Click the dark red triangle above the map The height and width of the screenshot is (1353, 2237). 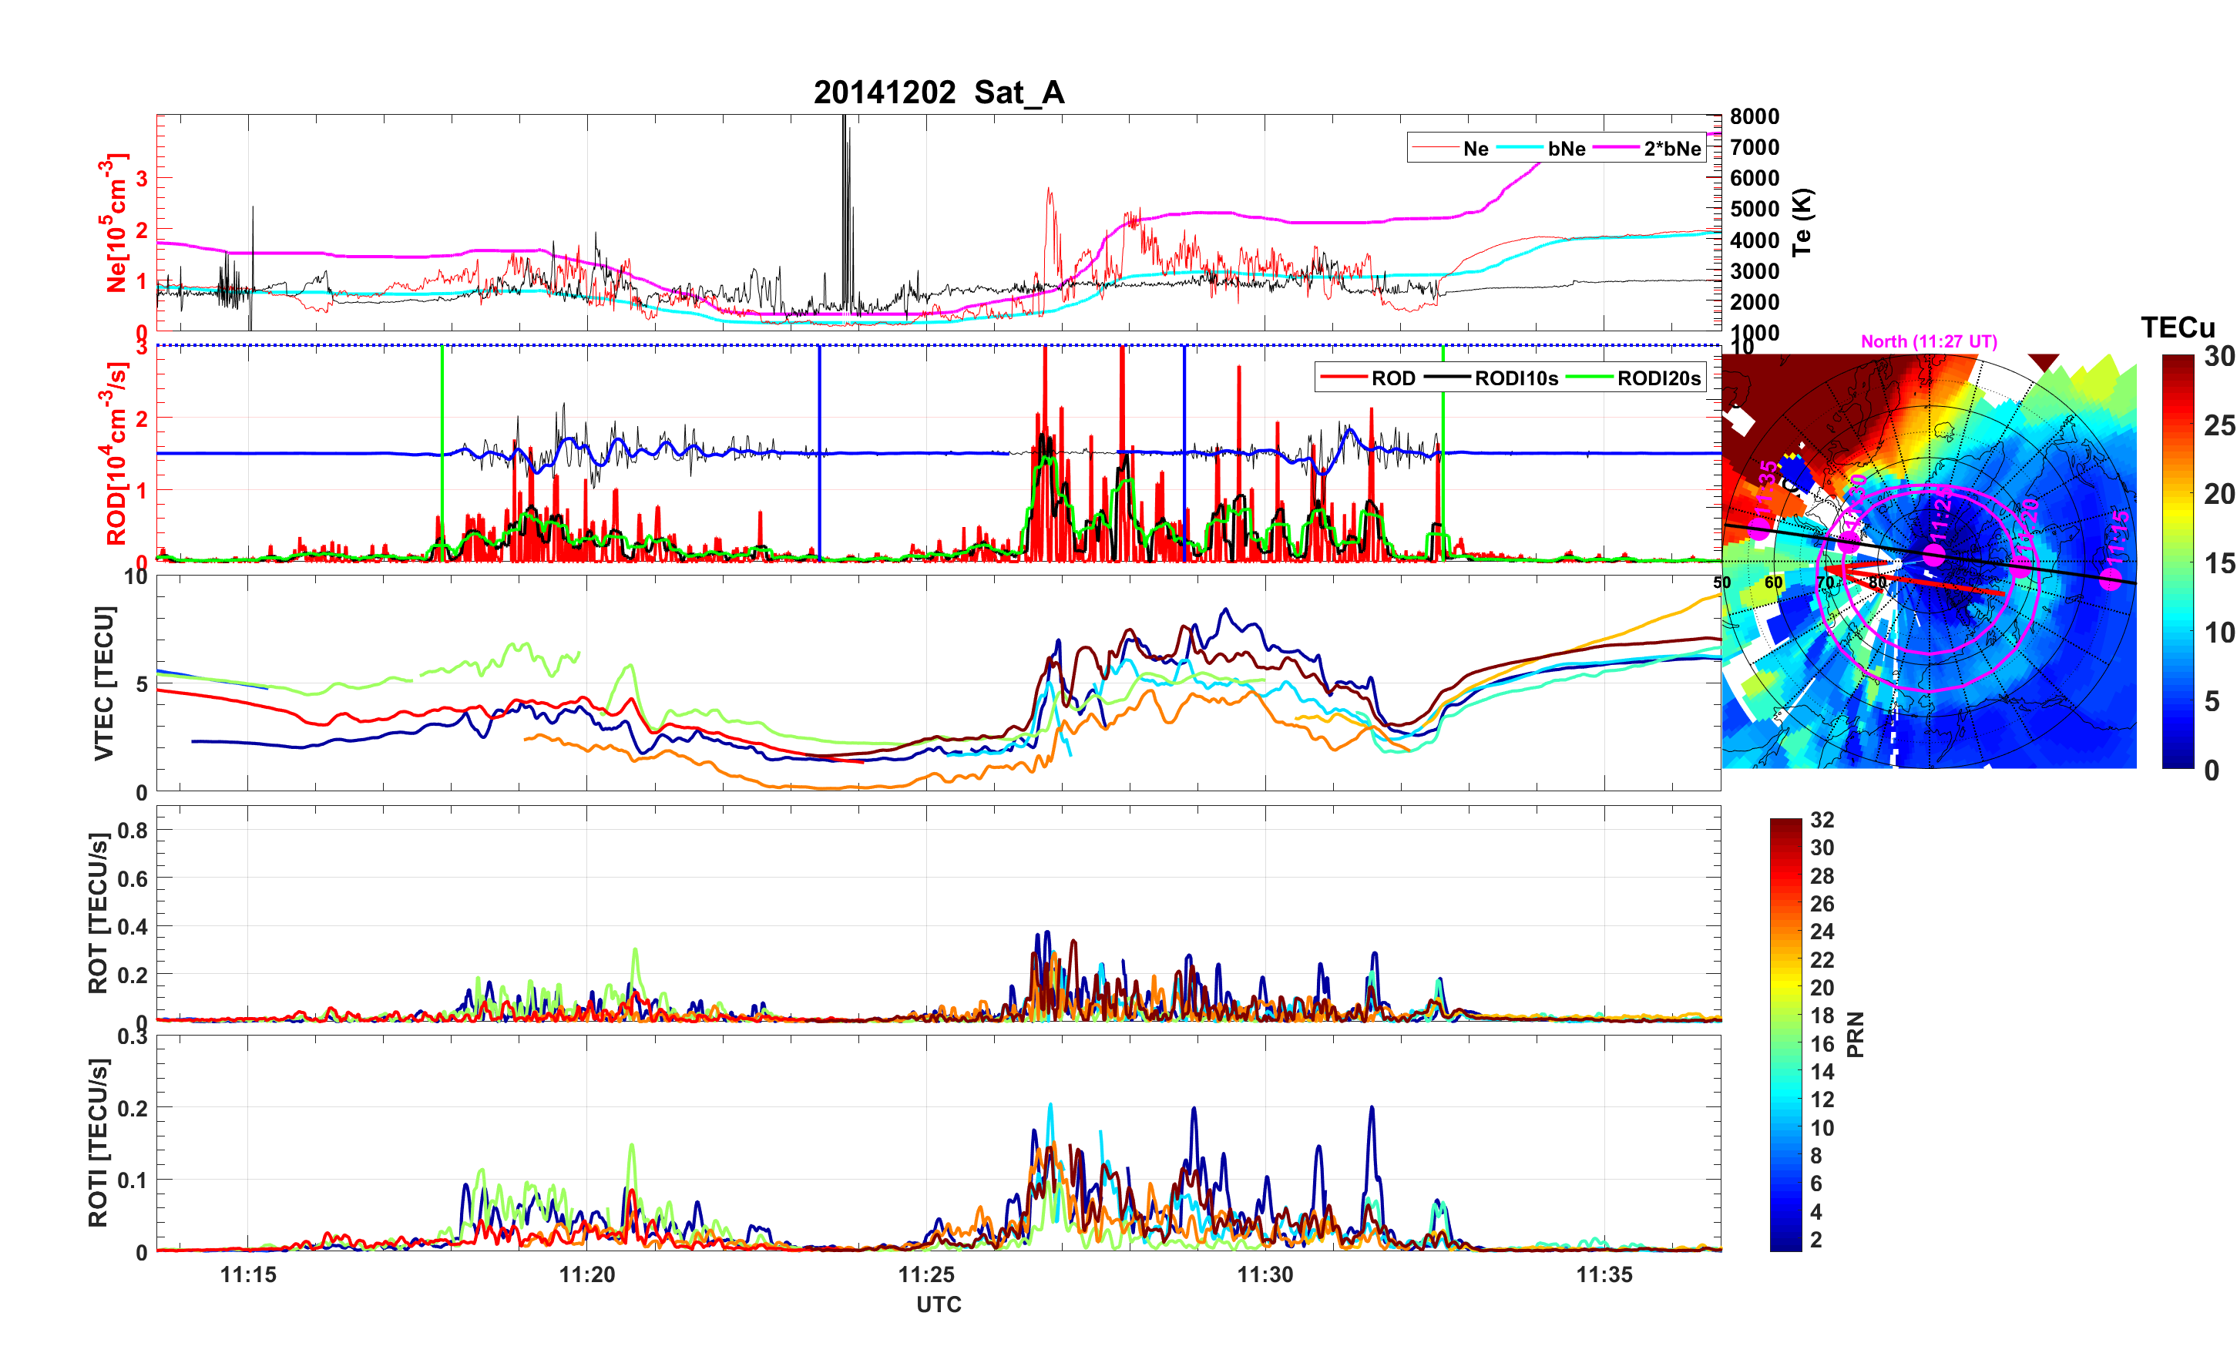click(x=2044, y=362)
